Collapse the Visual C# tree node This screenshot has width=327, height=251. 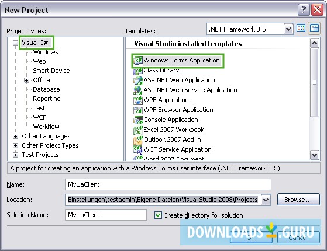click(15, 43)
